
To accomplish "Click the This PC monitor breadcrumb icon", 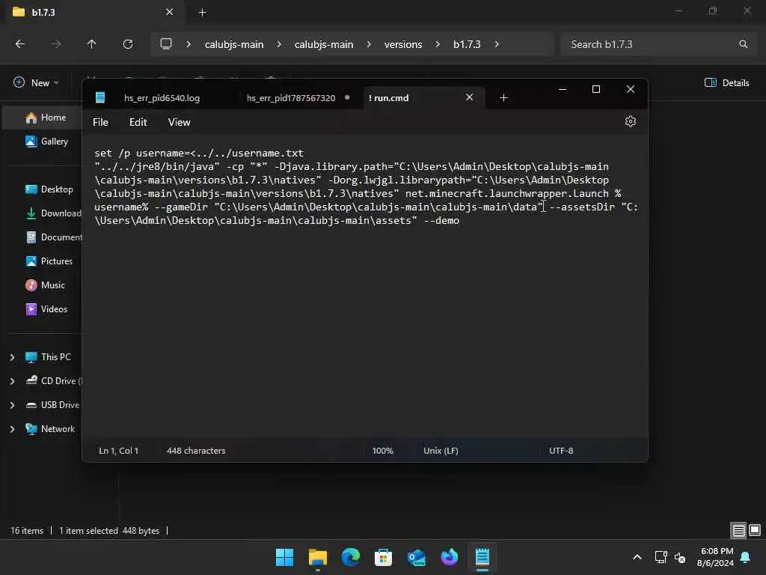I will pos(166,43).
